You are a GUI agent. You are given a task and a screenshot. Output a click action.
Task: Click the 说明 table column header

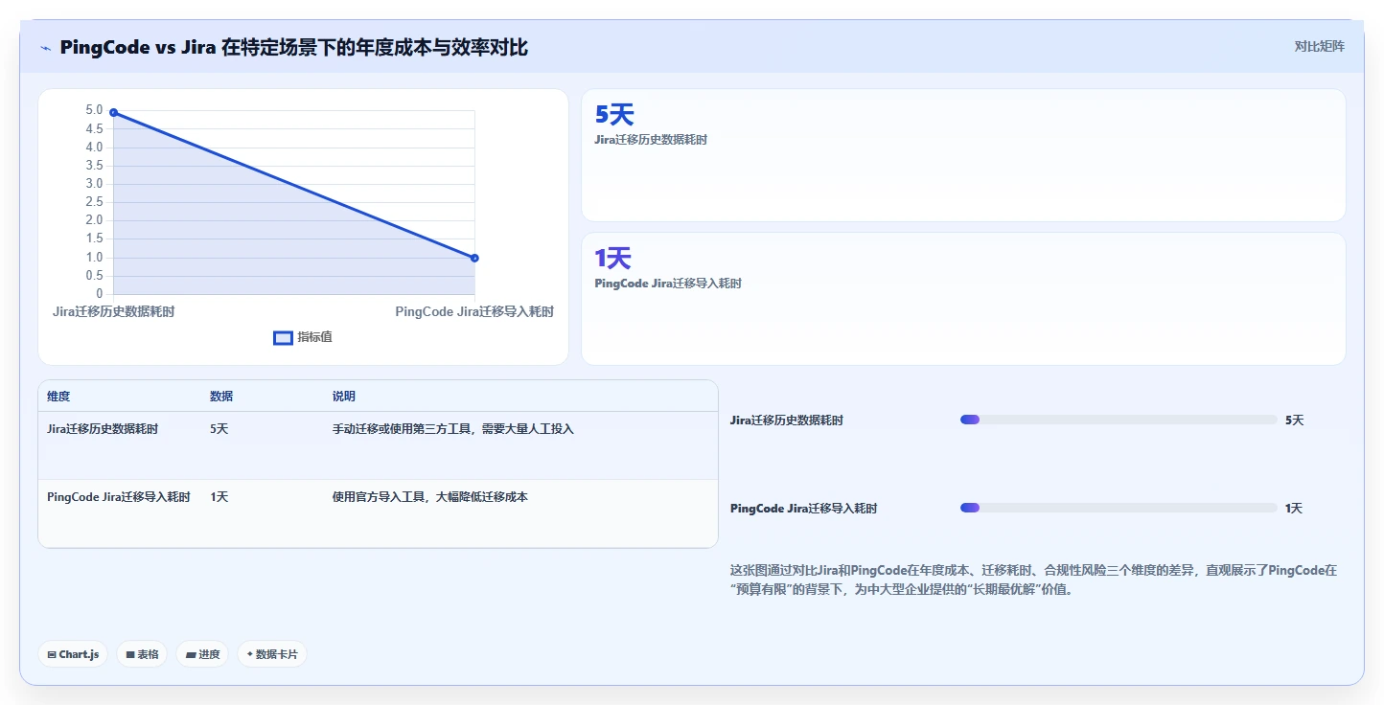[x=344, y=397]
